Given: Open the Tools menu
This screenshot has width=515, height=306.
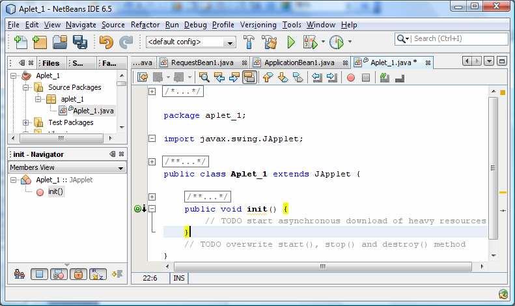Looking at the screenshot, I should coord(292,25).
